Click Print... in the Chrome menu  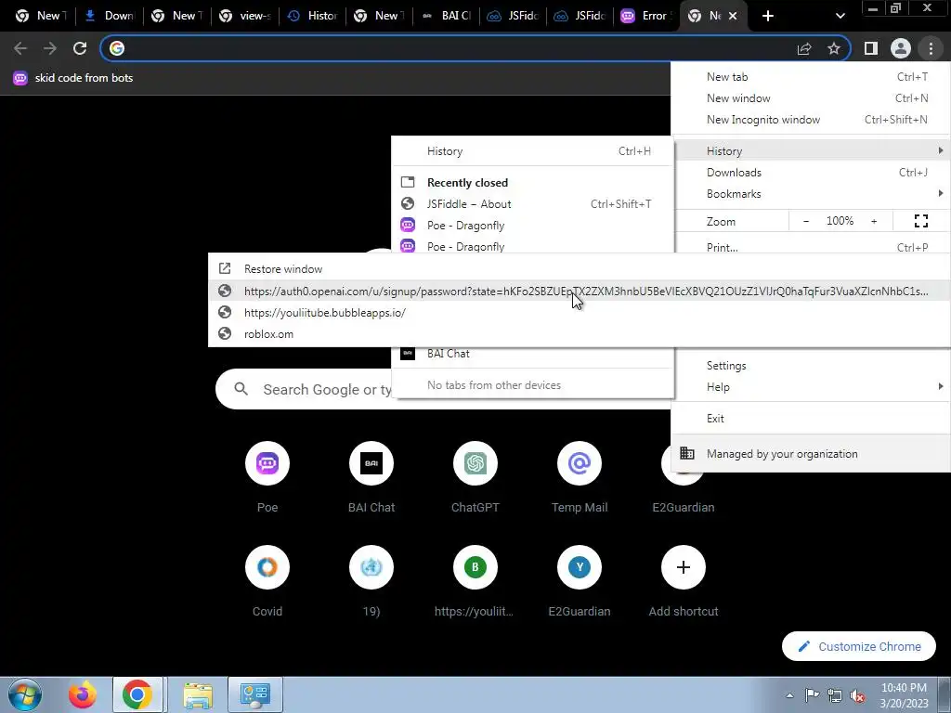[811, 246]
